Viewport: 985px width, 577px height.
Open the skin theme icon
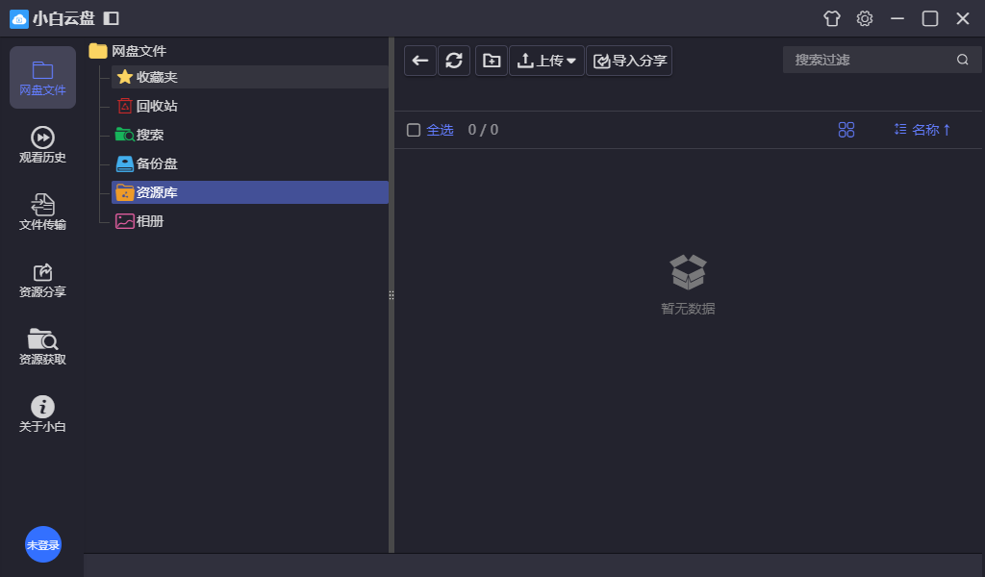(x=832, y=18)
